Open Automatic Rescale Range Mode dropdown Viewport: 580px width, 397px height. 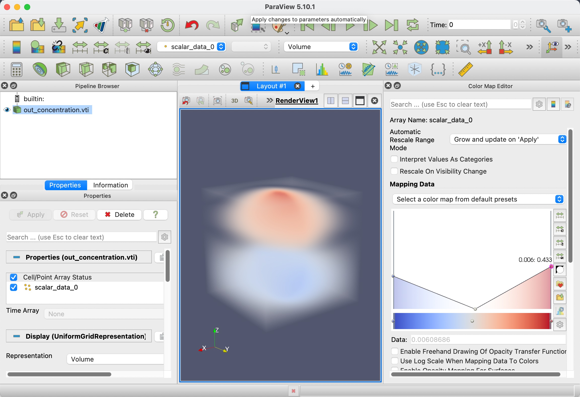tap(508, 139)
